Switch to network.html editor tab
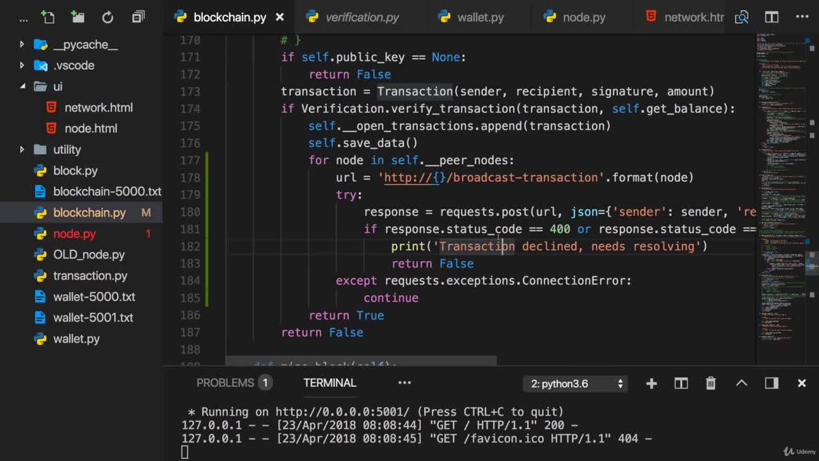Viewport: 819px width, 461px height. 685,17
